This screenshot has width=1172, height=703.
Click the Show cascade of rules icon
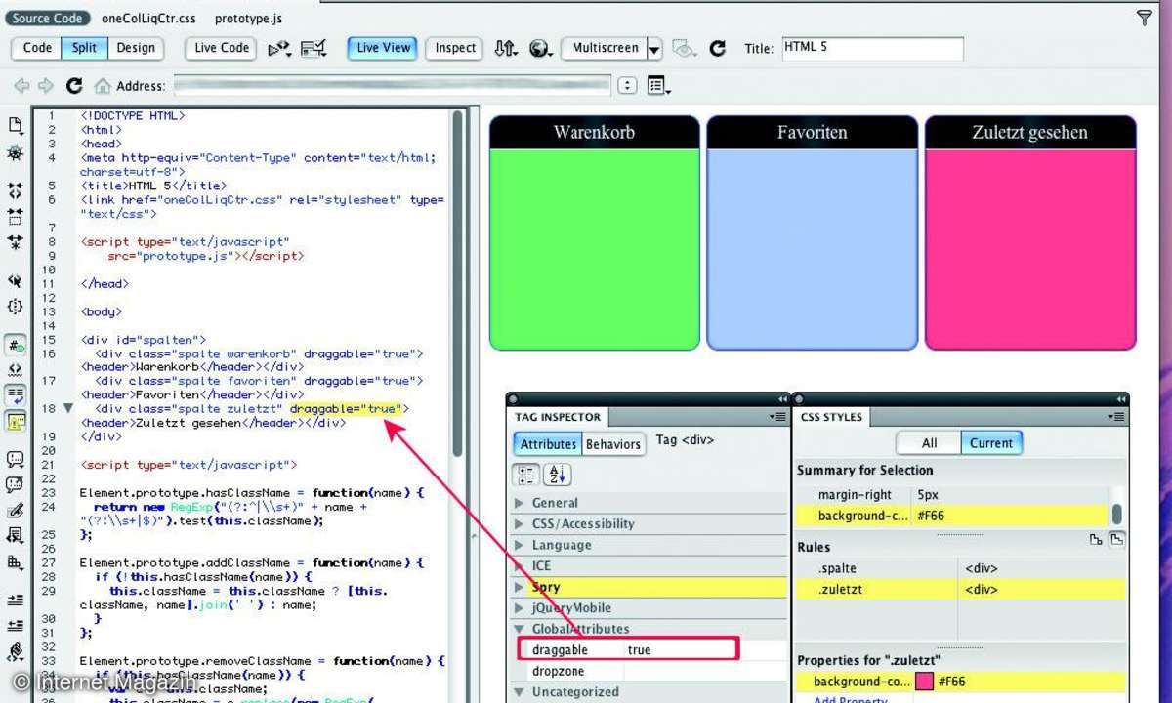point(1117,539)
